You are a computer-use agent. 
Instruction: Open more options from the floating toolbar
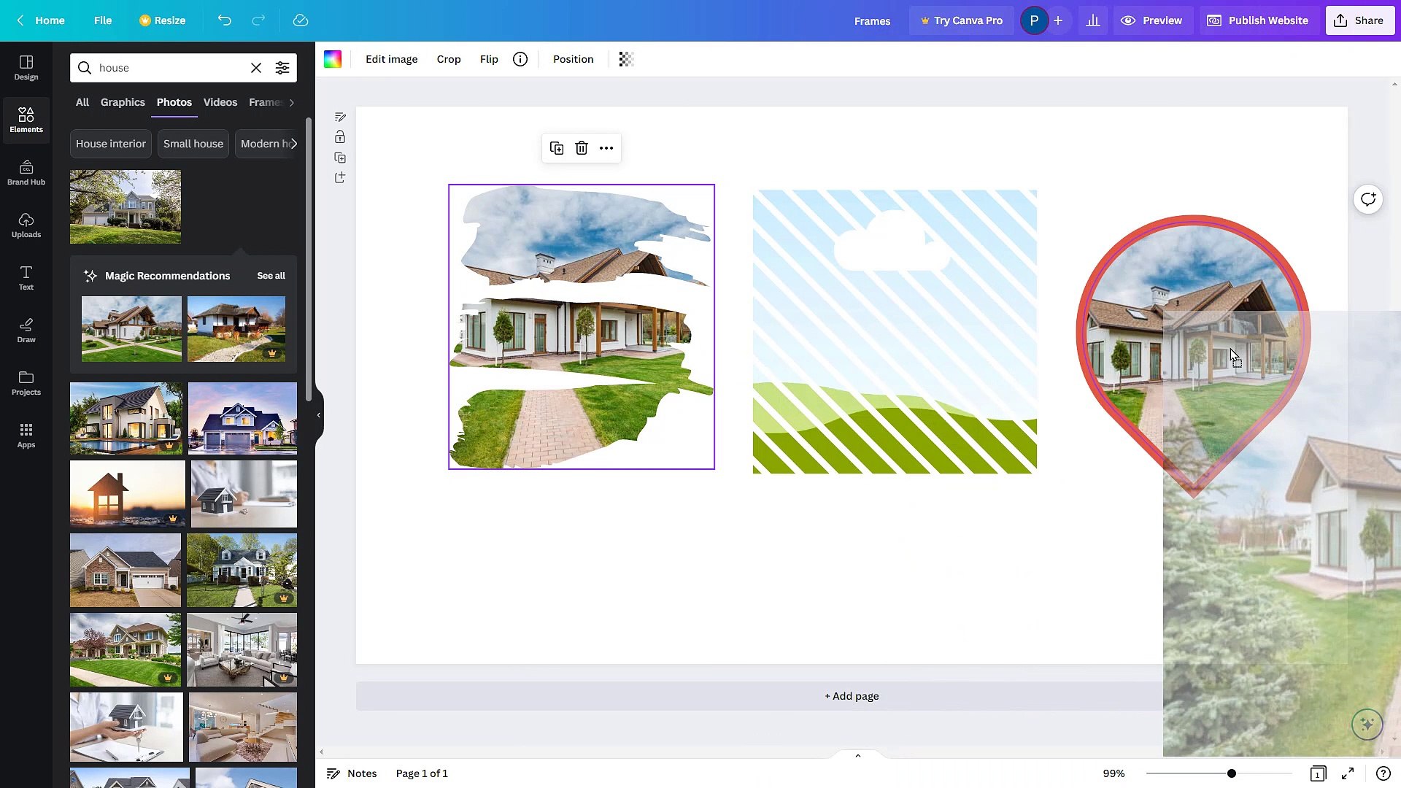(x=606, y=148)
